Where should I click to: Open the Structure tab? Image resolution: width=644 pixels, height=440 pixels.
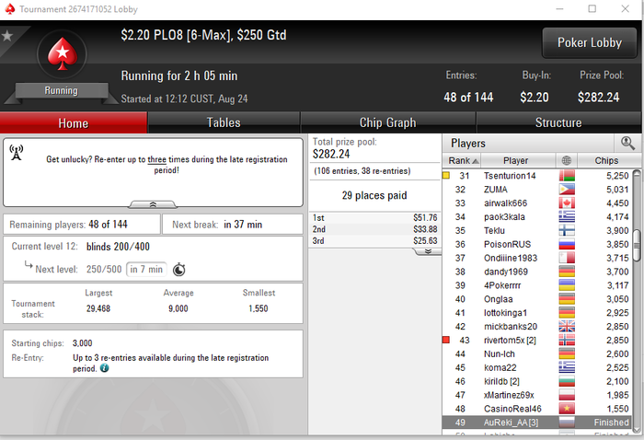tap(558, 122)
